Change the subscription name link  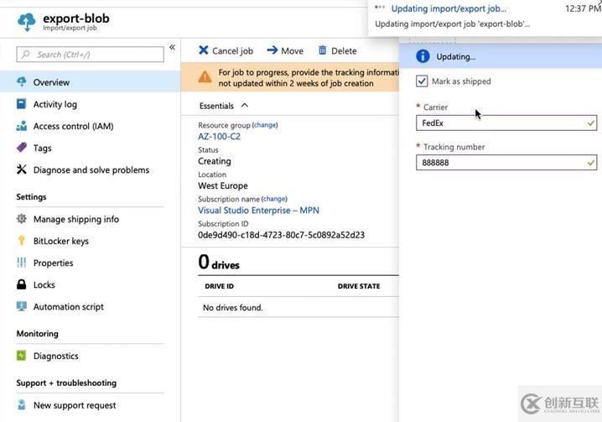coord(274,199)
